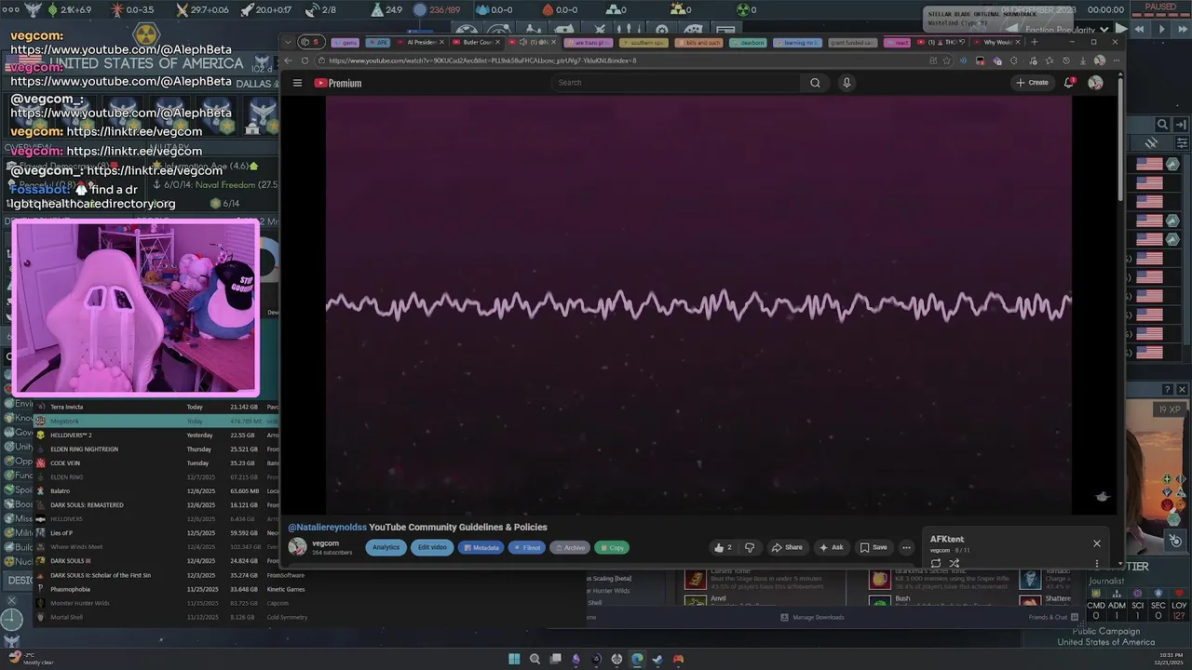
Task: Share the video
Action: (787, 547)
